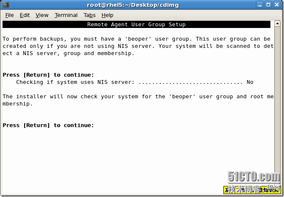Open the View menu
Screen dimensions: 284x197
coord(42,15)
